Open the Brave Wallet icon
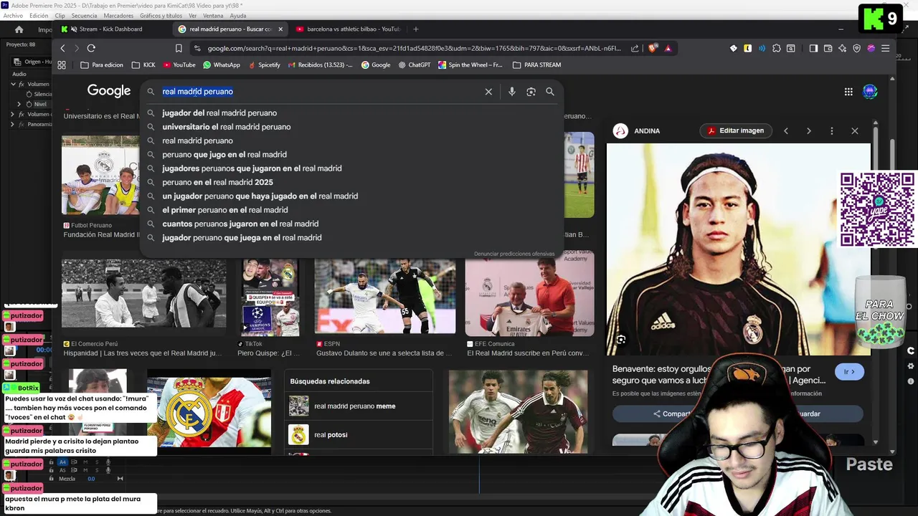918x516 pixels. click(828, 48)
